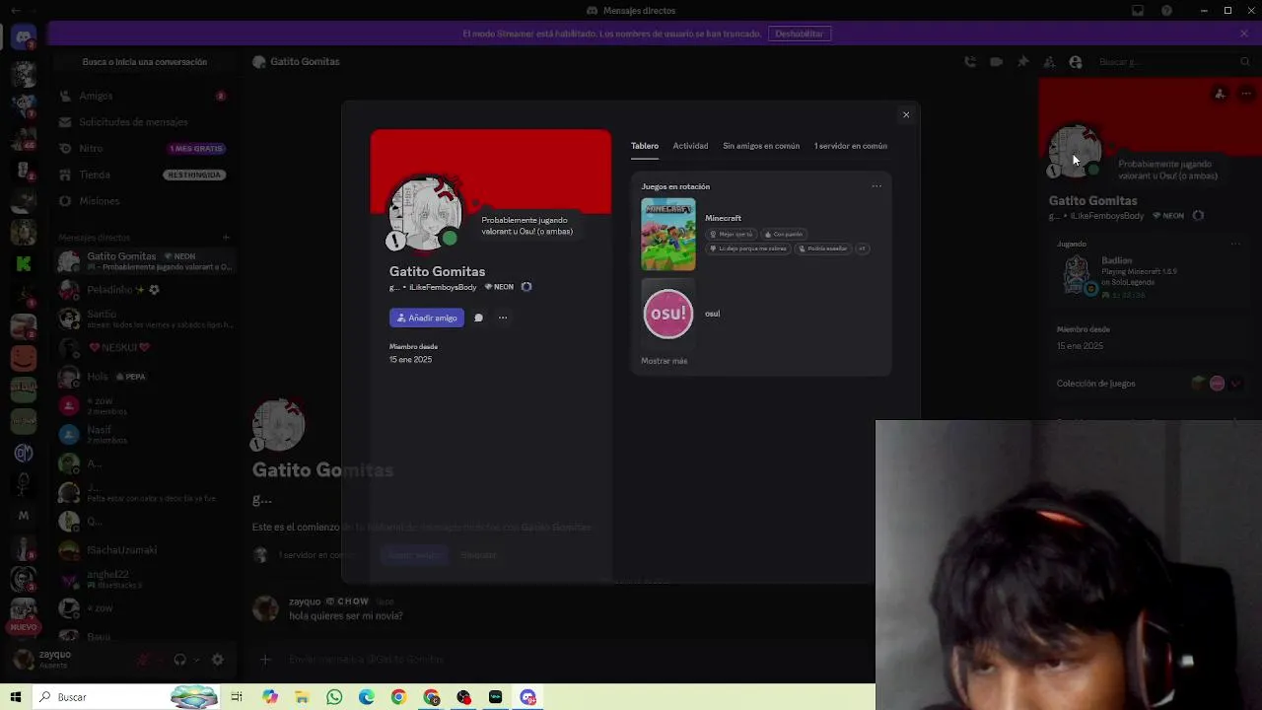Open Solicitudes de mensajes

pos(143,122)
